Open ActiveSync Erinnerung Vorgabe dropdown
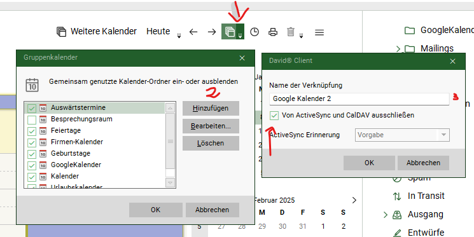 [402, 135]
